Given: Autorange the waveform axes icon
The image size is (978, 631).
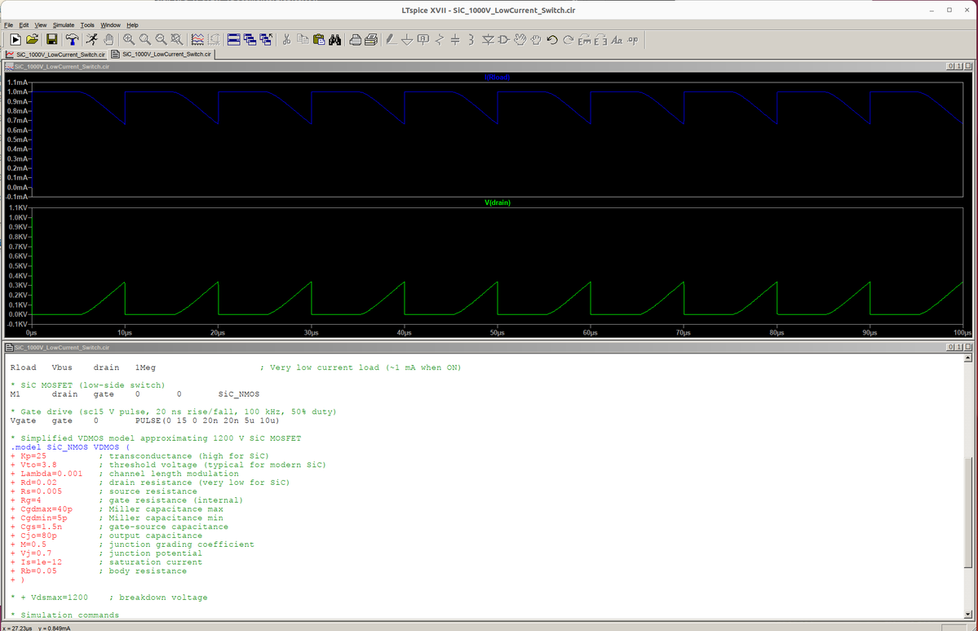Looking at the screenshot, I should pyautogui.click(x=197, y=40).
